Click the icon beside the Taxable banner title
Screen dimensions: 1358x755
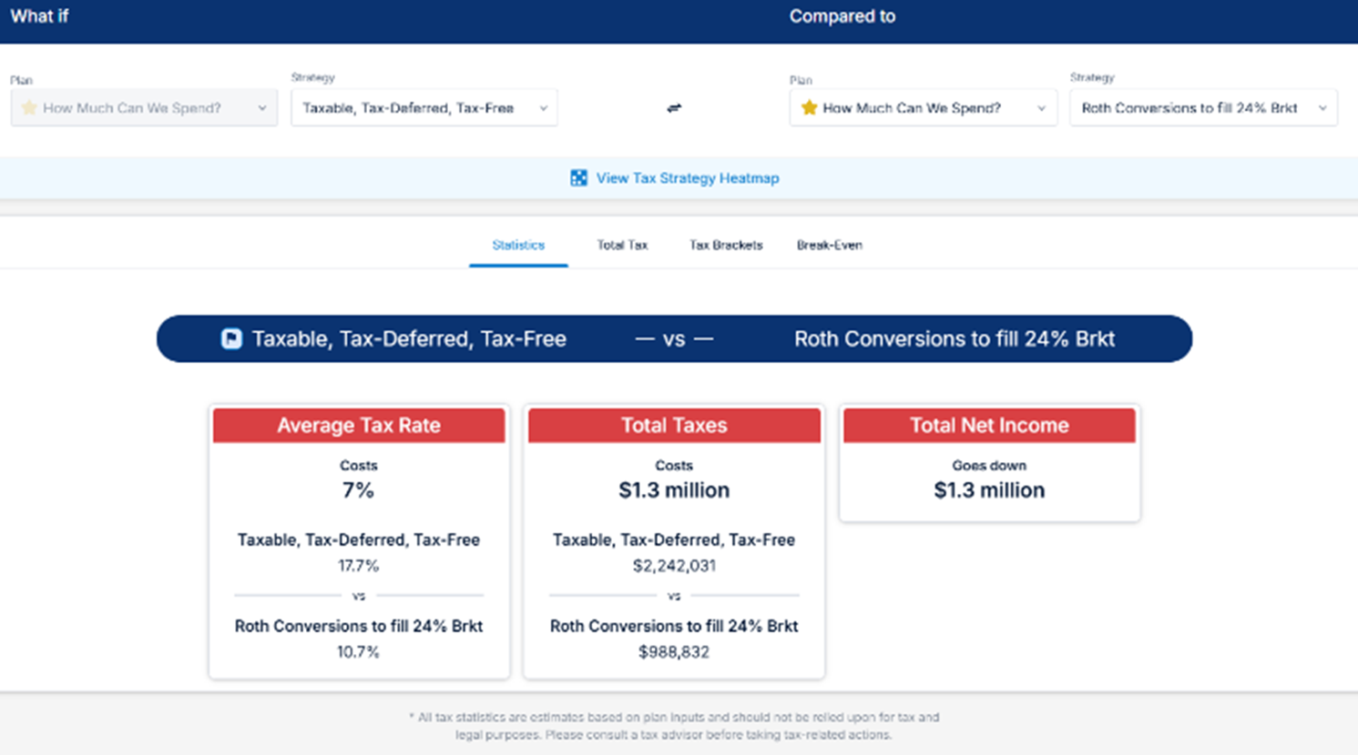click(231, 339)
